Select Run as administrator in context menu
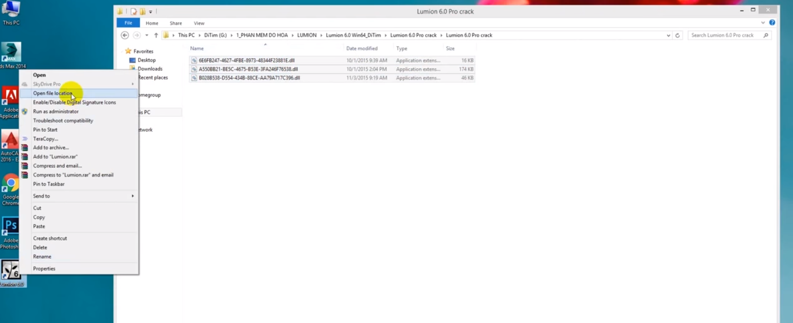This screenshot has height=323, width=793. 56,112
